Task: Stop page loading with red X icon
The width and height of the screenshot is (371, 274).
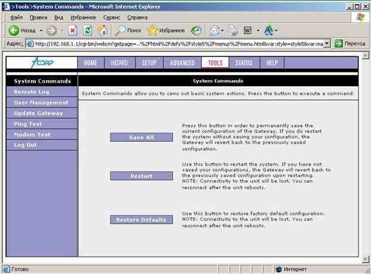Action: 73,31
